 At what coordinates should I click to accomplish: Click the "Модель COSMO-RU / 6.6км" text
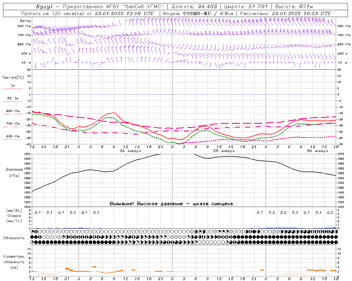198,13
